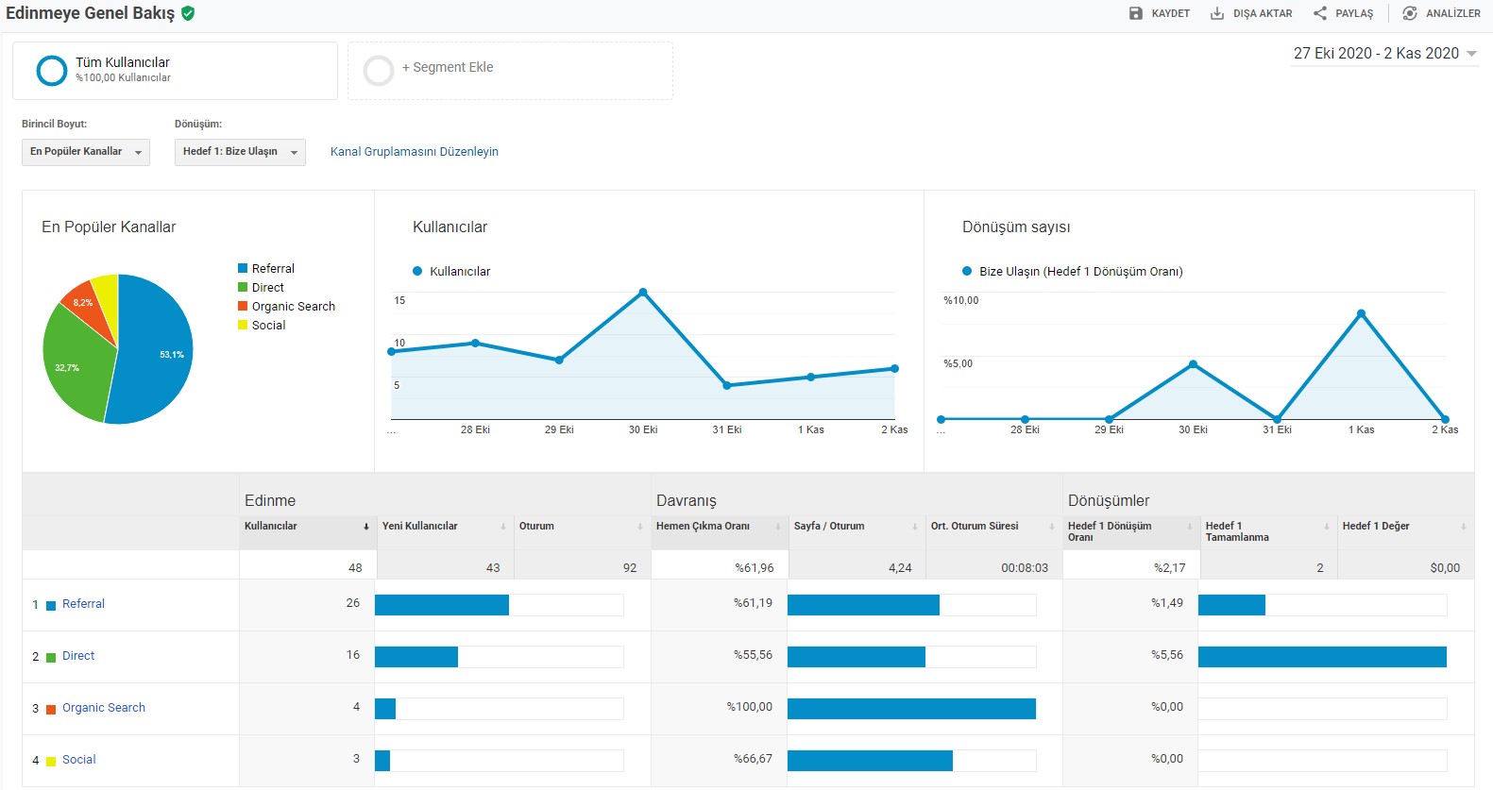This screenshot has height=790, width=1493.
Task: Open Kanal Gruplamasını Düzenleyin link
Action: (415, 152)
